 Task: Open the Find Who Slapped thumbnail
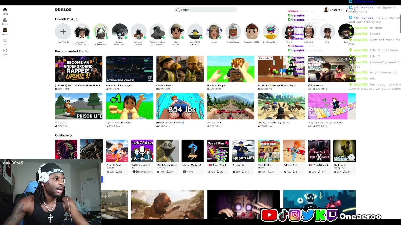[x=231, y=69]
